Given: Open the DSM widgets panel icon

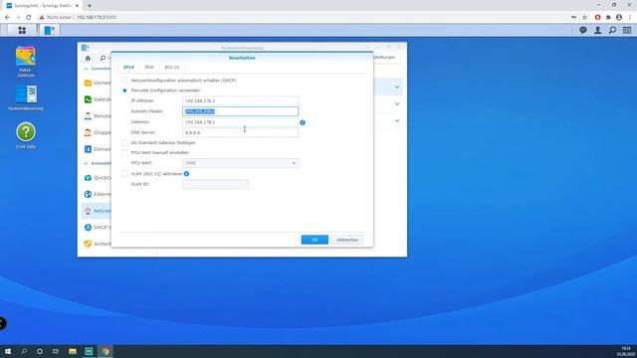Looking at the screenshot, I should tap(627, 30).
